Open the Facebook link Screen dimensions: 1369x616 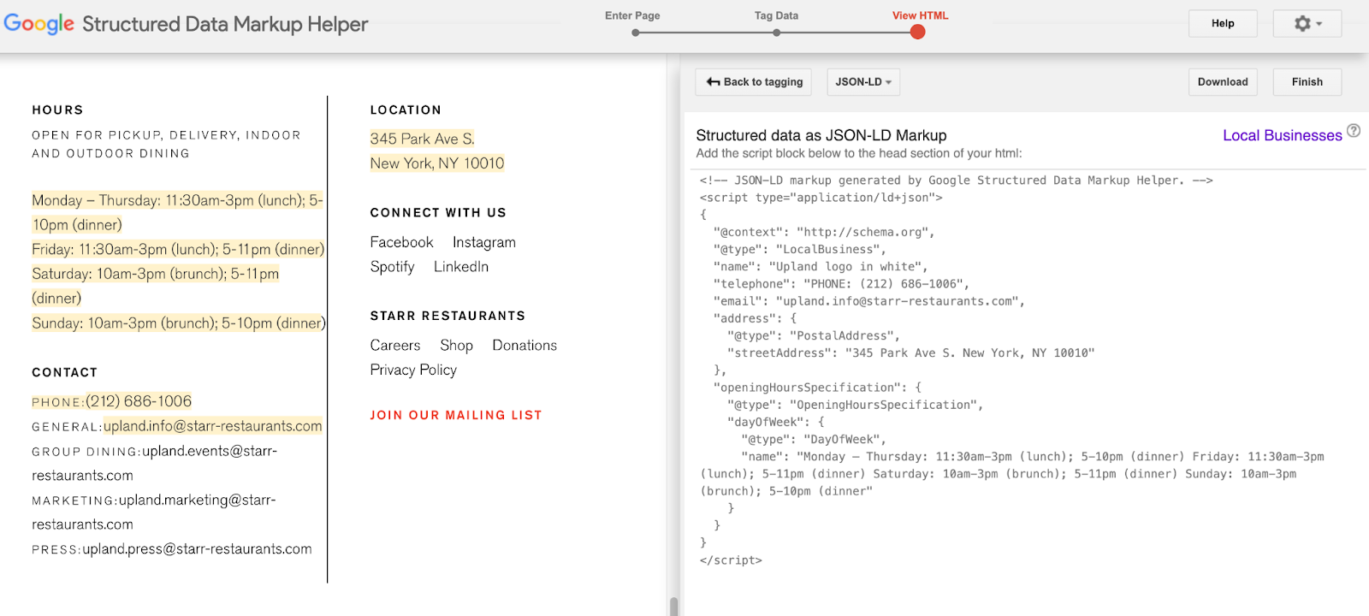pyautogui.click(x=401, y=242)
